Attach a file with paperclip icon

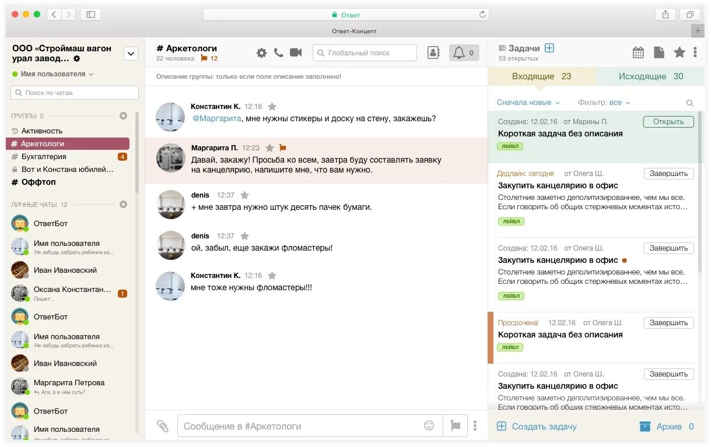click(x=163, y=426)
